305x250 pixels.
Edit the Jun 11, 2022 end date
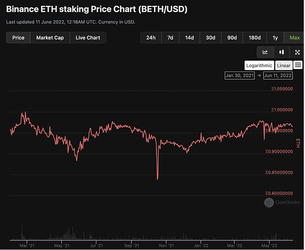pos(278,75)
